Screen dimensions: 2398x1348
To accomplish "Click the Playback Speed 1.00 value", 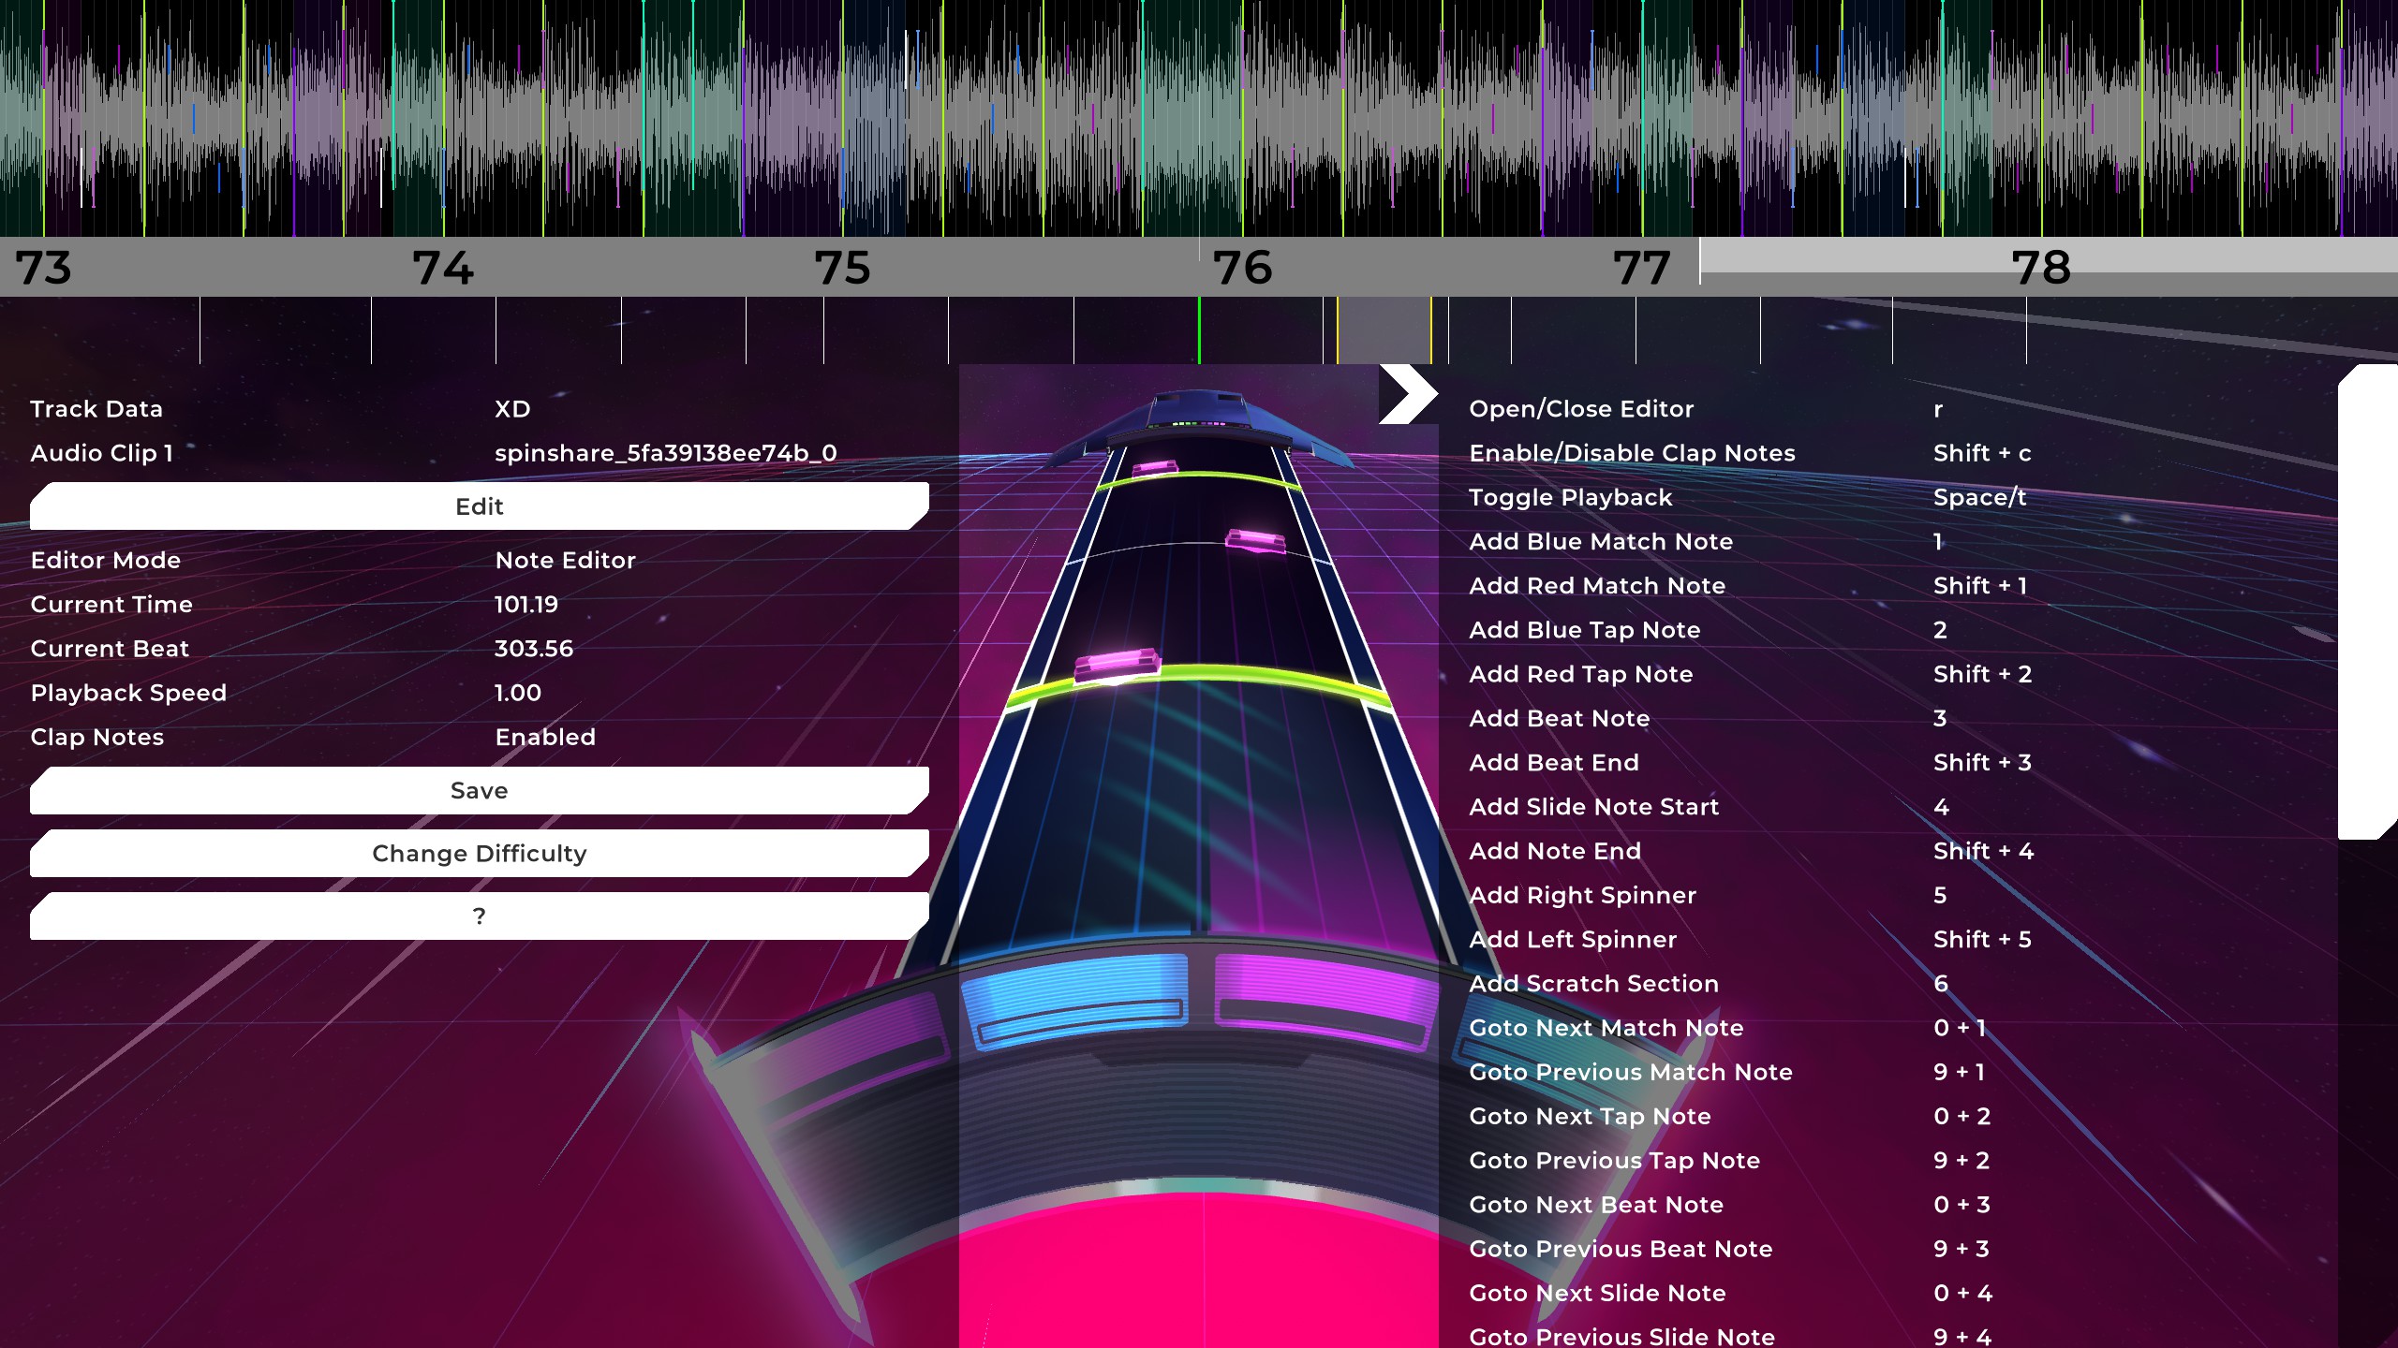I will [x=518, y=694].
